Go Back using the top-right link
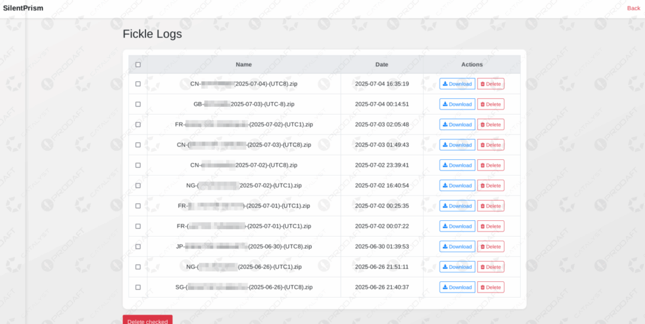This screenshot has height=324, width=645. point(634,8)
